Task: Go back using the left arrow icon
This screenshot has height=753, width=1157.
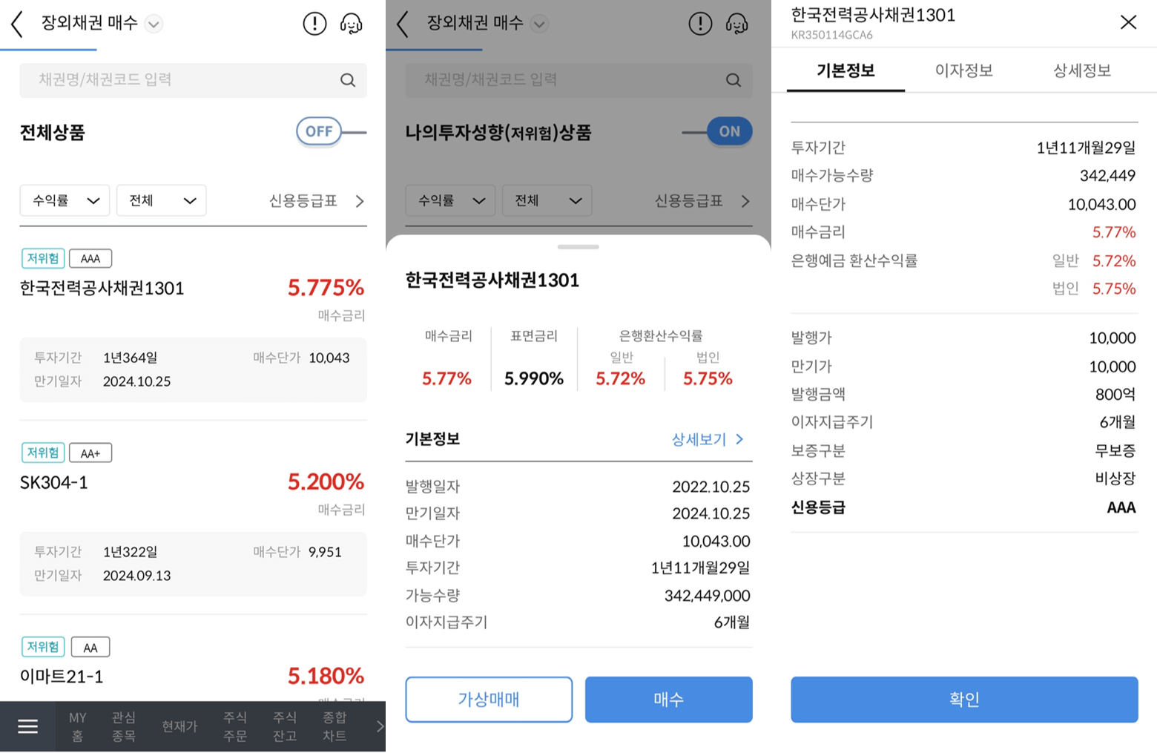Action: pos(16,23)
